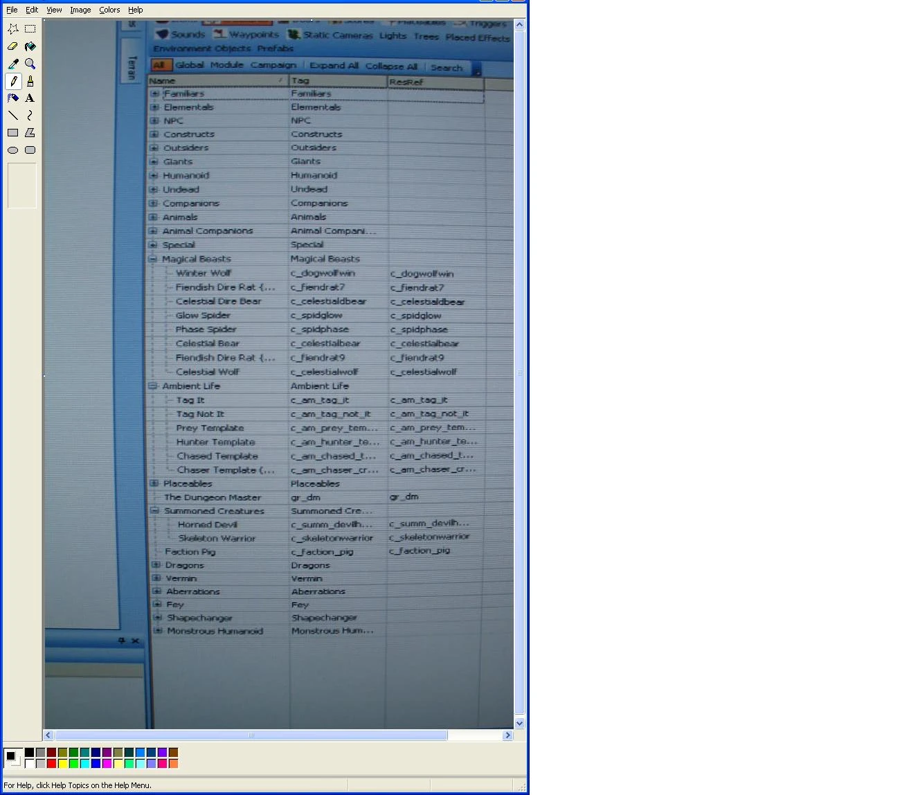Click the Skeleton Warrior row name
Image resolution: width=900 pixels, height=795 pixels.
pyautogui.click(x=217, y=538)
